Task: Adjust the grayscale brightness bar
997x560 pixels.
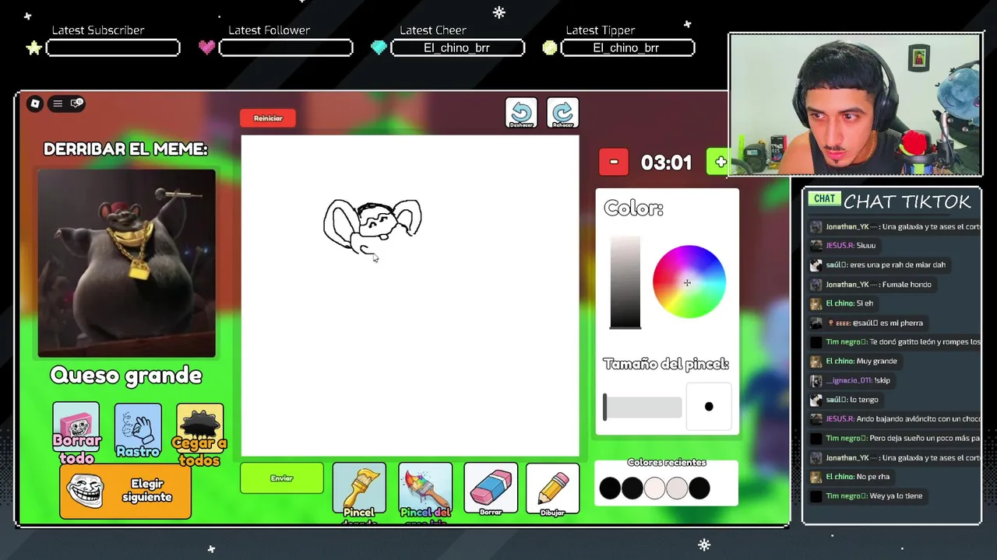Action: click(625, 282)
